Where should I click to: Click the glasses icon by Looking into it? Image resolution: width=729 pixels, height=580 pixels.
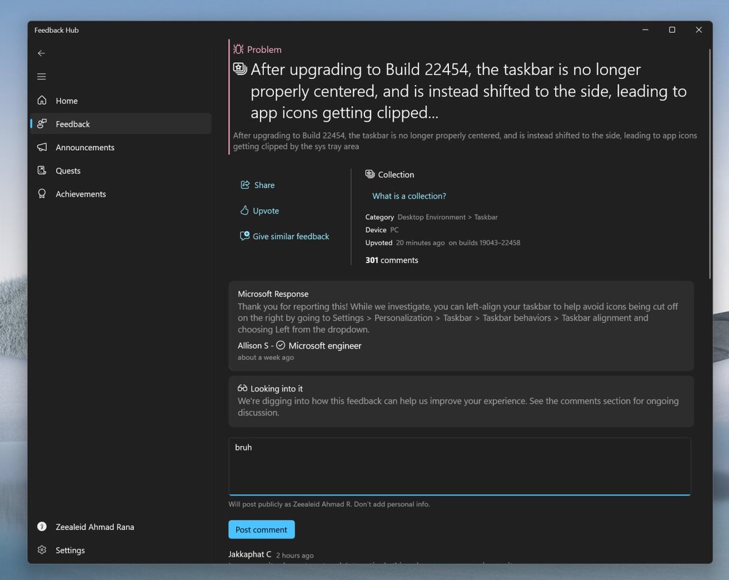pos(242,388)
